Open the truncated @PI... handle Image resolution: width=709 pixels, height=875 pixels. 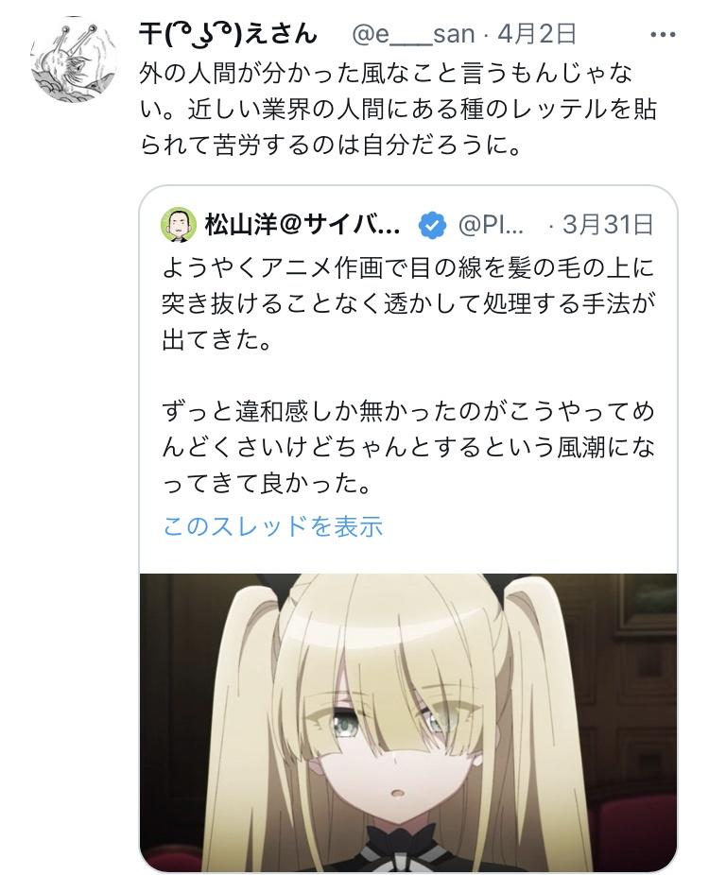(491, 226)
